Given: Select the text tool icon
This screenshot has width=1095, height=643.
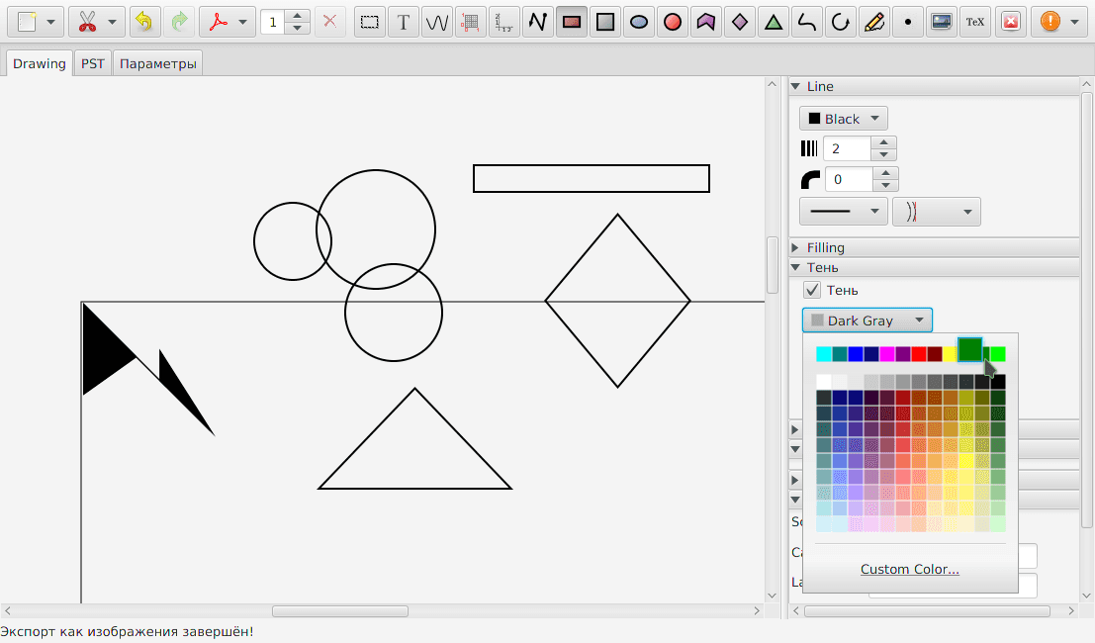Looking at the screenshot, I should click(404, 23).
